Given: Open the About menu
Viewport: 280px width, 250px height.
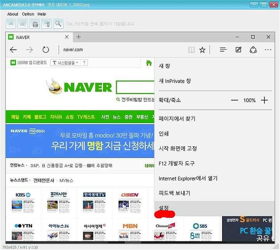Looking at the screenshot, I should 13,14.
